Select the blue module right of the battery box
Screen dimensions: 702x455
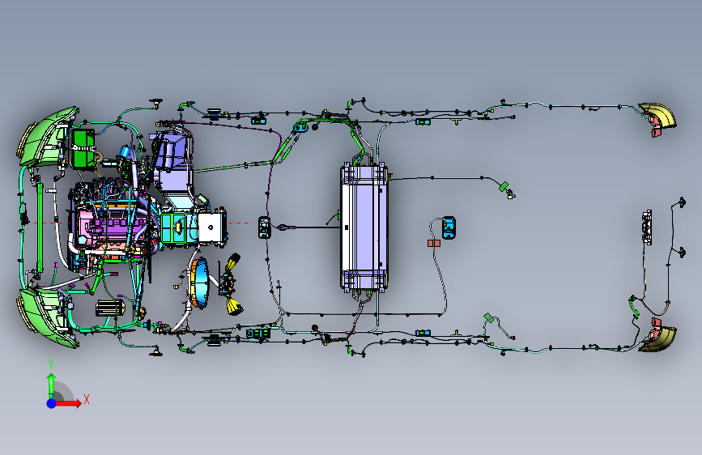pyautogui.click(x=449, y=227)
